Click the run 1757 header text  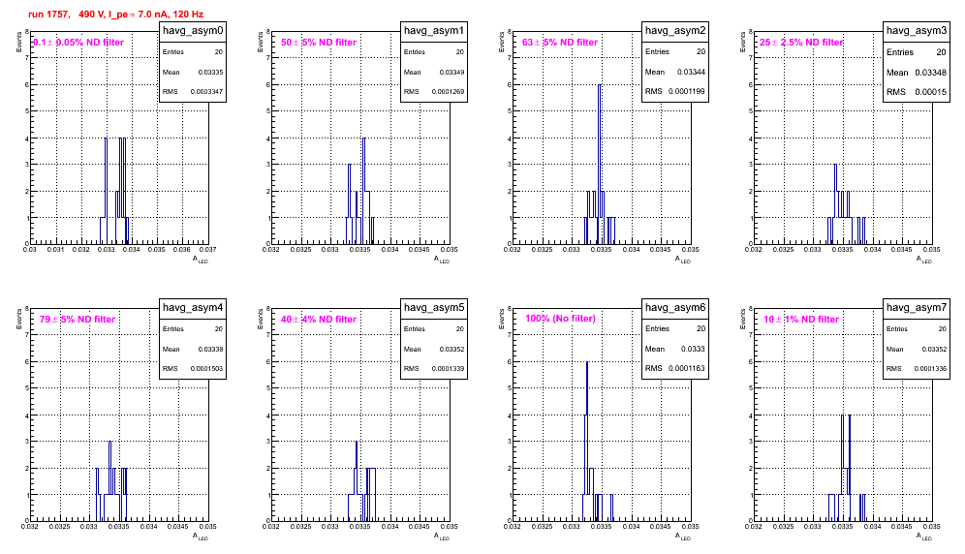tap(115, 15)
